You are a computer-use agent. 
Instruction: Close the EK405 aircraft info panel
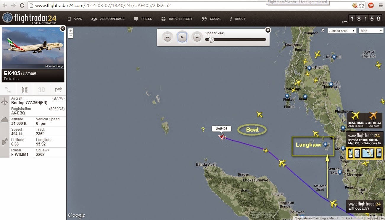pyautogui.click(x=63, y=28)
